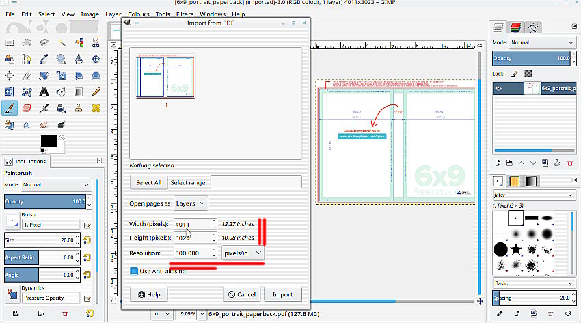Open the Basic brush tag dropdown
581x323 pixels.
[534, 283]
